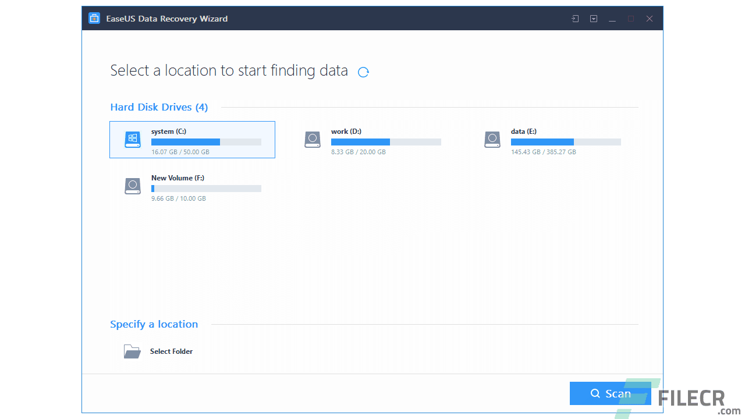Click the Specify a location heading
The width and height of the screenshot is (745, 419).
coord(154,324)
